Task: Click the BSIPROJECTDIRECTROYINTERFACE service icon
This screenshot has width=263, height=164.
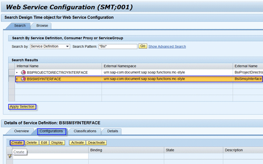Action: pos(23,72)
